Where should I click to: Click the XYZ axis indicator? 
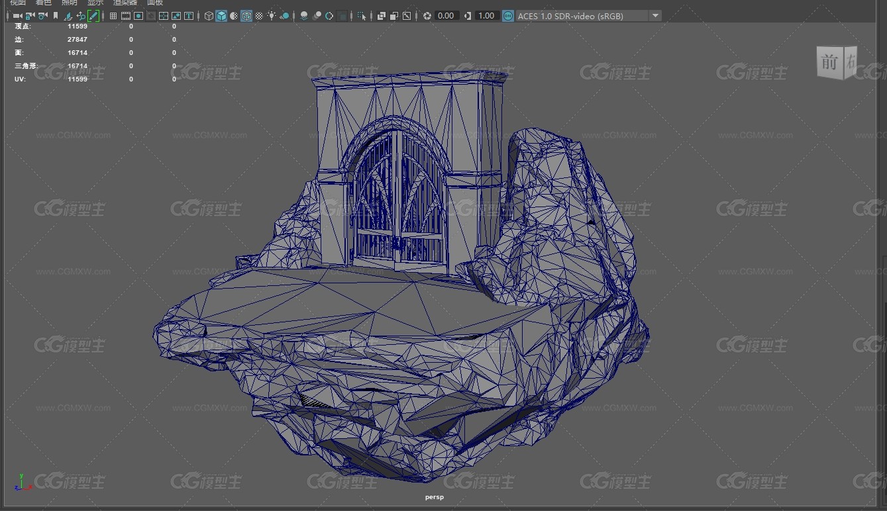pos(23,481)
